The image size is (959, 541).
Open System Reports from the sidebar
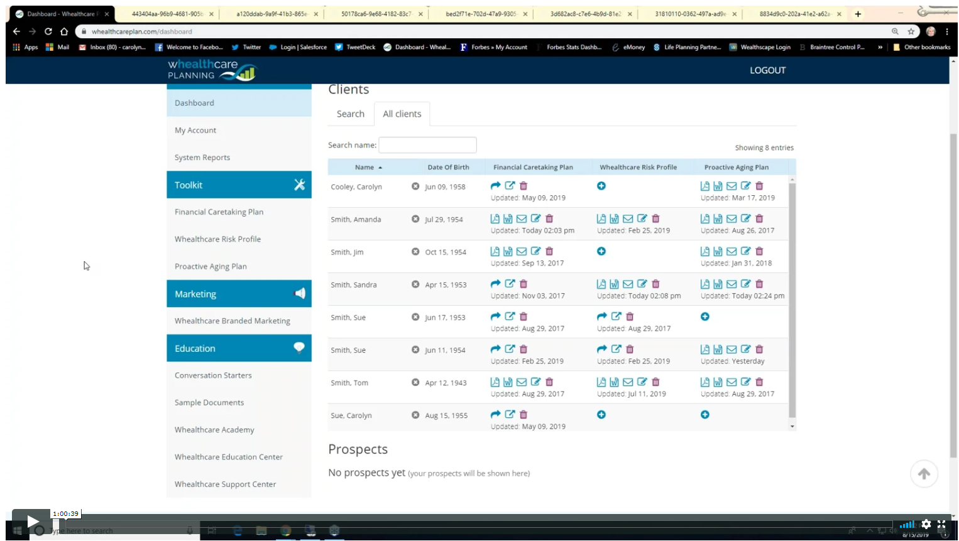[x=202, y=158]
